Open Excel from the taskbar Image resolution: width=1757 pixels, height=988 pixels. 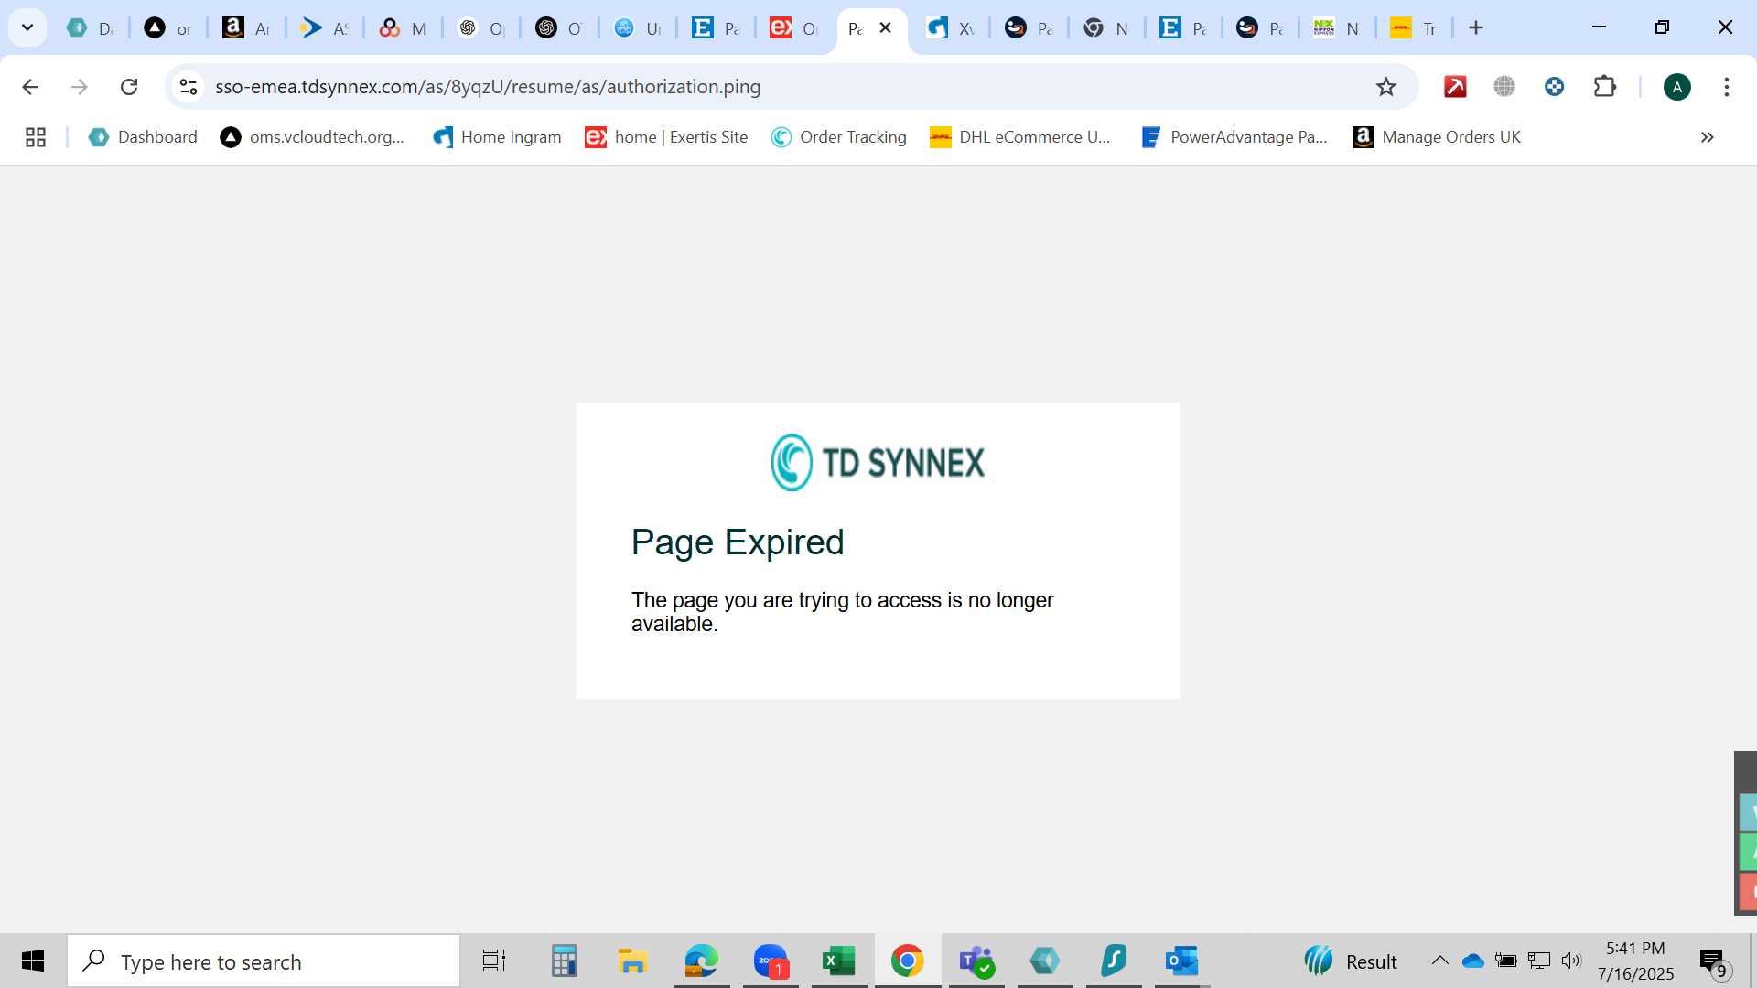click(839, 961)
